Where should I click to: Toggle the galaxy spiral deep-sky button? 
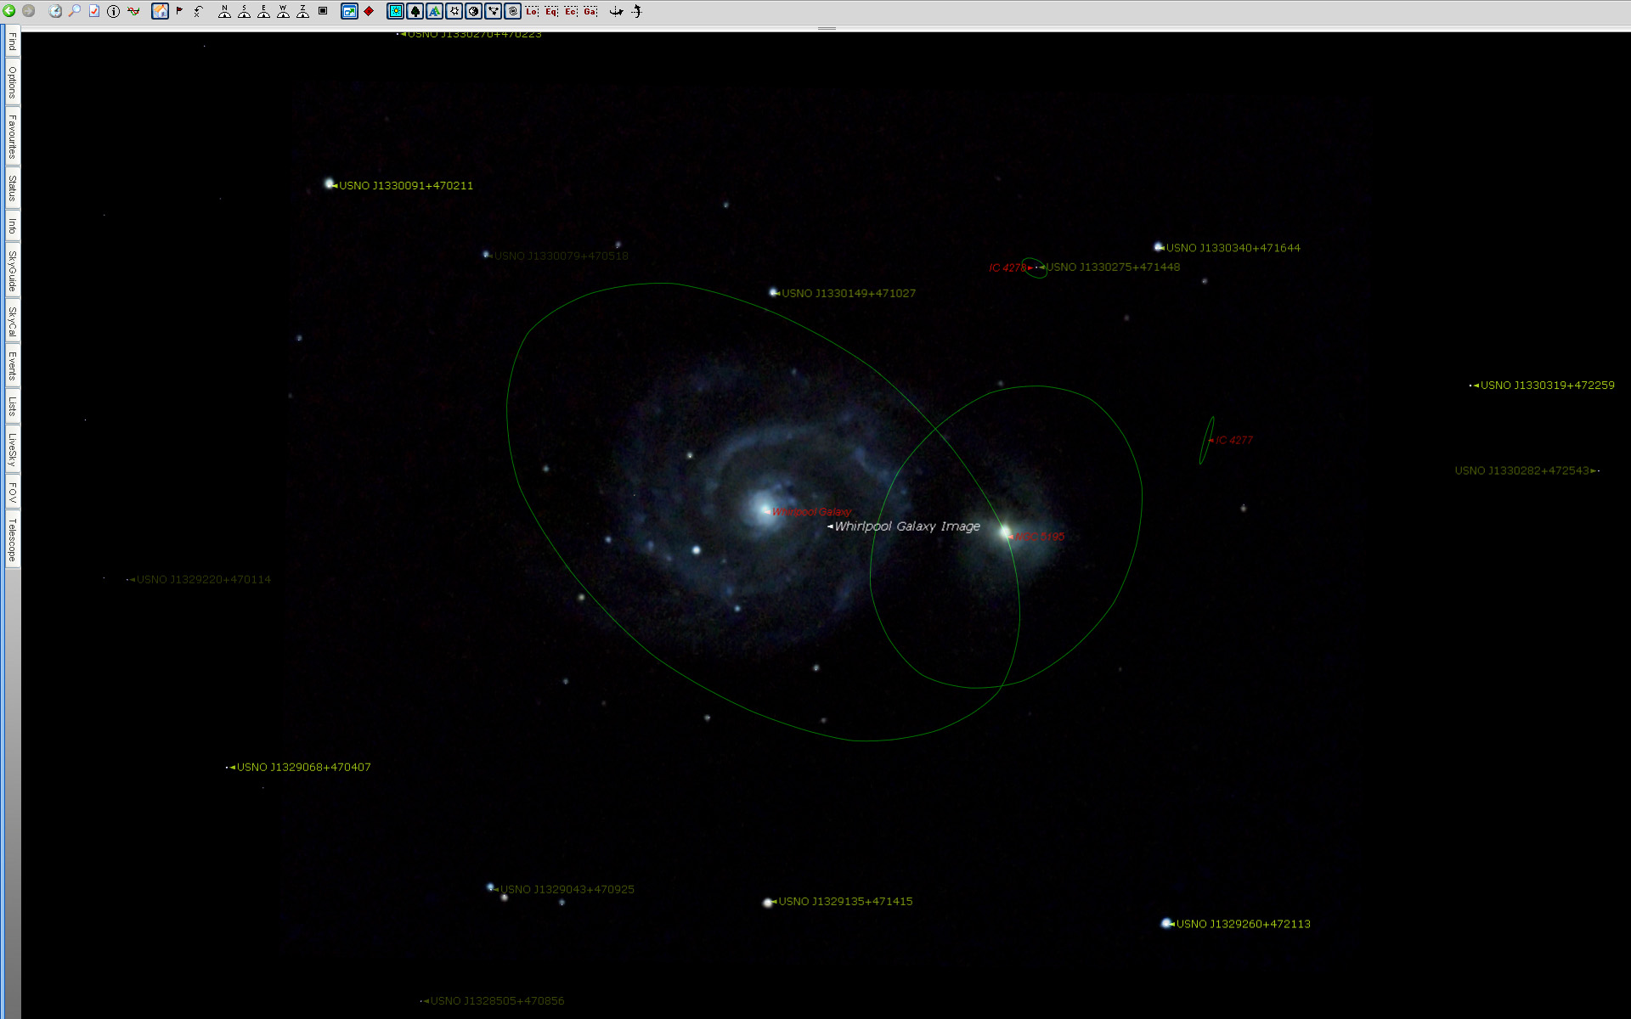tap(513, 11)
